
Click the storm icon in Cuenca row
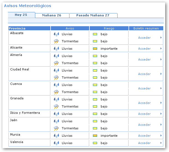[x=56, y=92]
